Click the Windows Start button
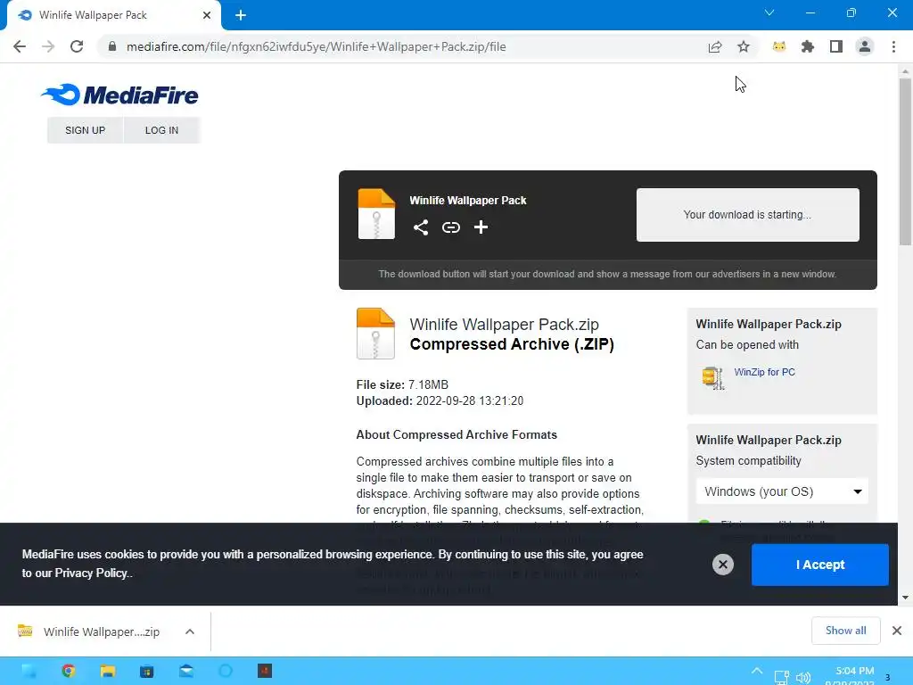Screen dimensions: 913x685 [29, 671]
